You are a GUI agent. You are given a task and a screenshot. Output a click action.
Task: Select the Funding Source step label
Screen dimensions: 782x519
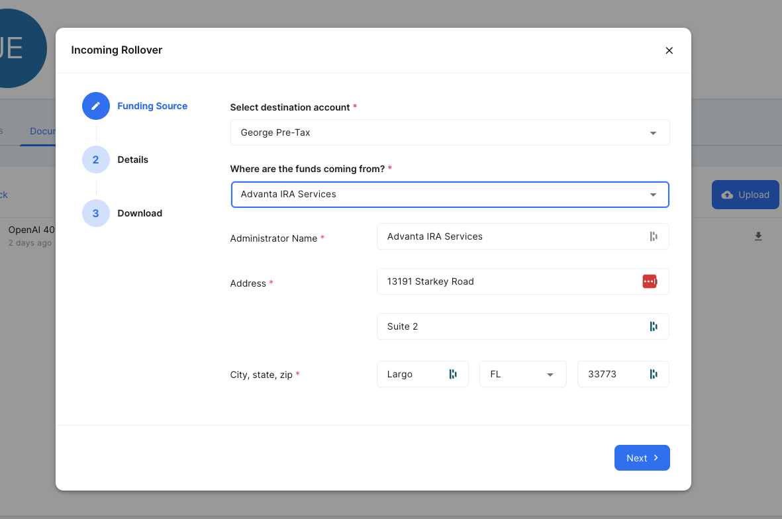coord(152,106)
